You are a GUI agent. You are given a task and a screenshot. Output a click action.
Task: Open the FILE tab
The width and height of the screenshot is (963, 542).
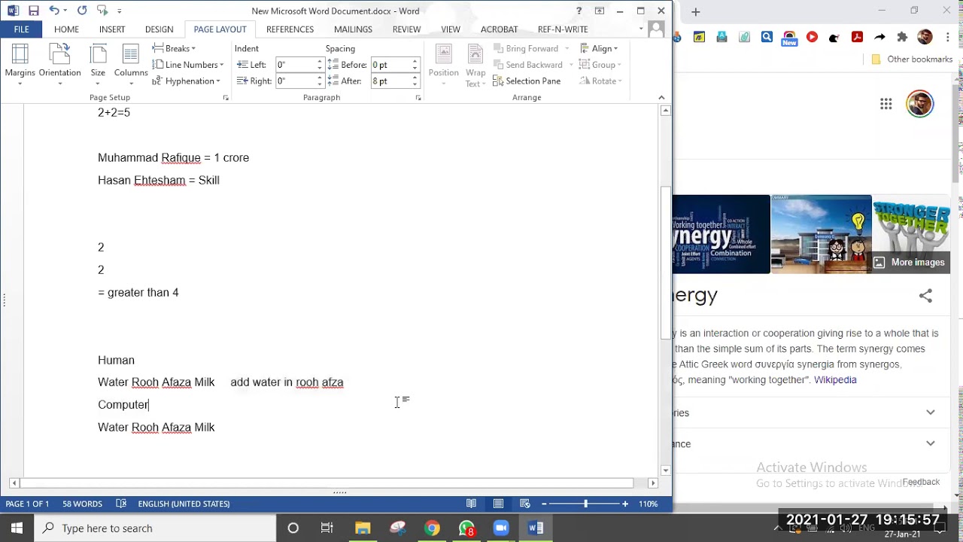[x=21, y=29]
